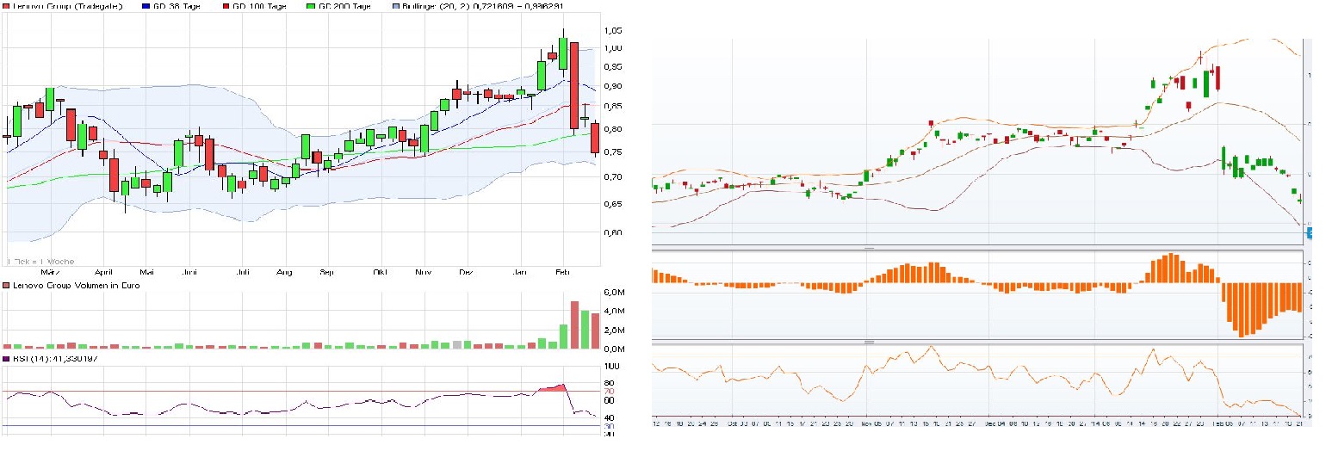This screenshot has height=451, width=1332.
Task: Click the 'Aug' month label on the axis
Action: (x=284, y=273)
